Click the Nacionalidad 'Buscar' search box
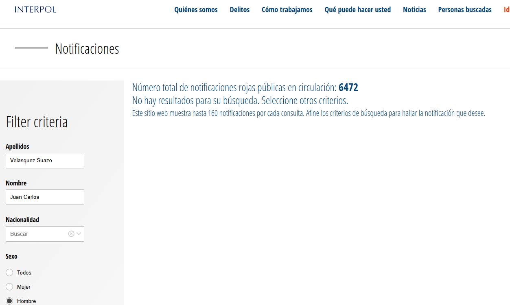The image size is (510, 305). [37, 234]
